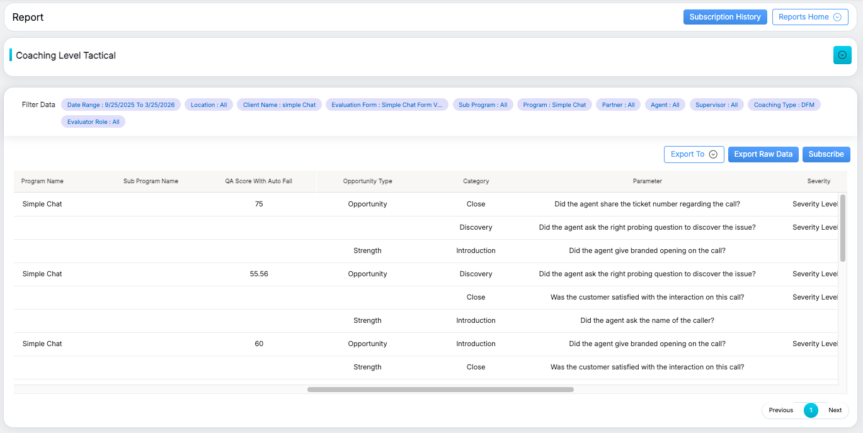
Task: Sort by QA Score With Auto Fail column
Action: click(258, 181)
